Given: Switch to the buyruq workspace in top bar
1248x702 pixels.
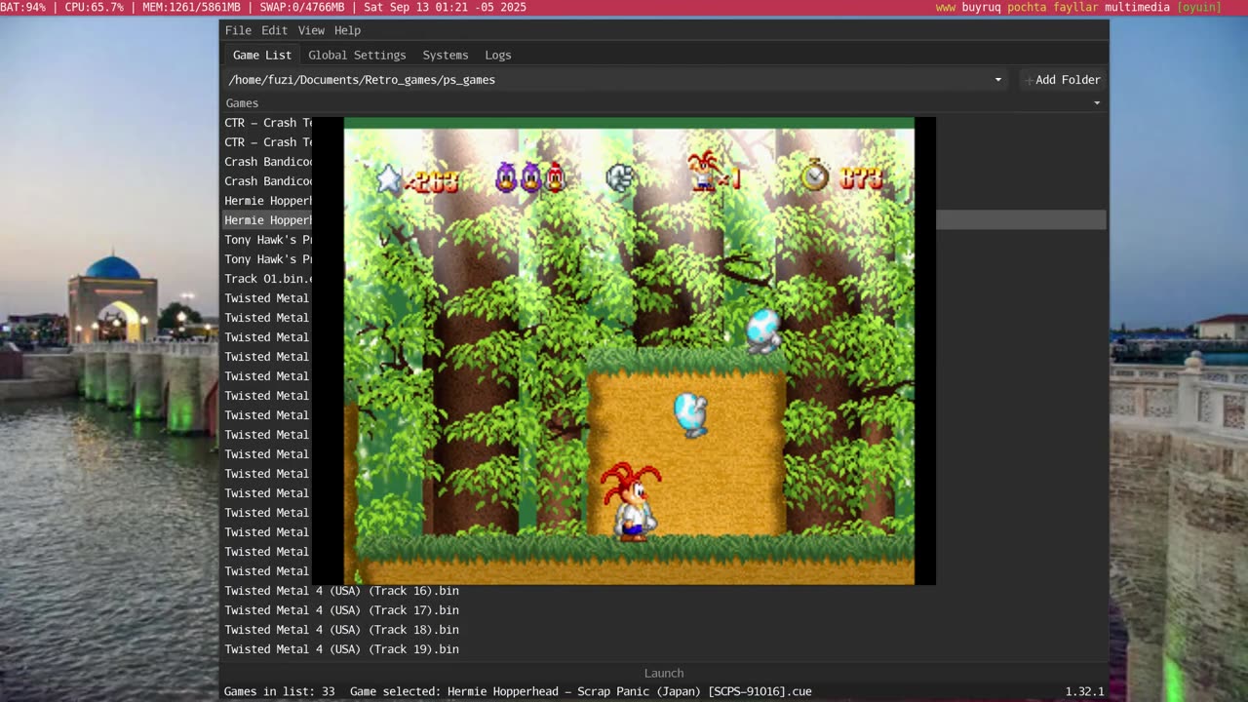Looking at the screenshot, I should 982,7.
